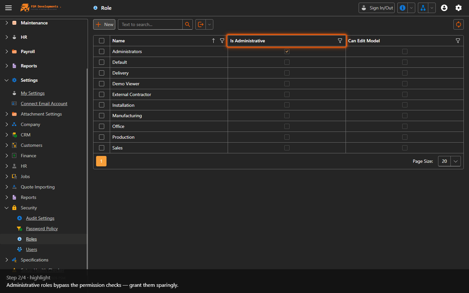Click the Maintenance module icon
Image resolution: width=469 pixels, height=293 pixels.
[14, 23]
